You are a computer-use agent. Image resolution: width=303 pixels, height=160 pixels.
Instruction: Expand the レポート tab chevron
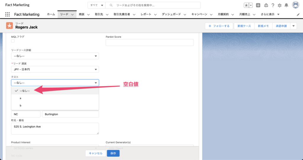(x=155, y=15)
